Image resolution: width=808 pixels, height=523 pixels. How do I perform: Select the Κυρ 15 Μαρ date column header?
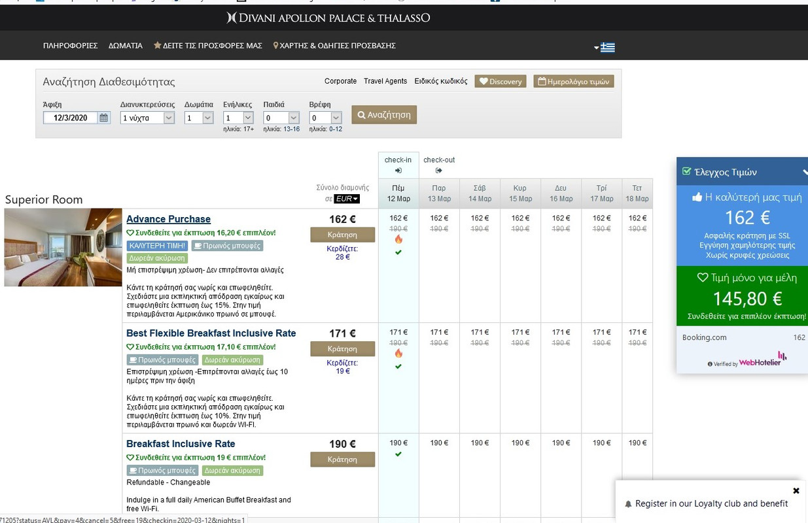[520, 194]
